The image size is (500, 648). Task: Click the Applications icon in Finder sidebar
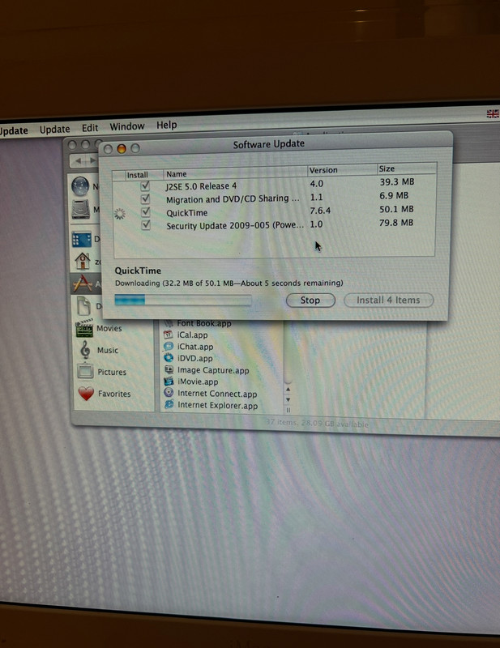click(83, 284)
